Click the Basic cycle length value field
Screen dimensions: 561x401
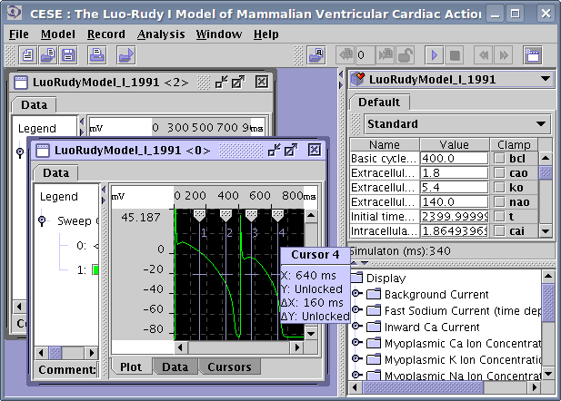tap(454, 159)
